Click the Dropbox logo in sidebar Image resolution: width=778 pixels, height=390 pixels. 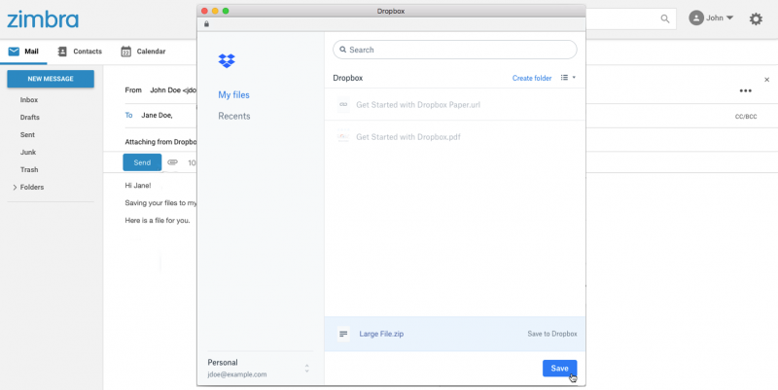tap(227, 60)
